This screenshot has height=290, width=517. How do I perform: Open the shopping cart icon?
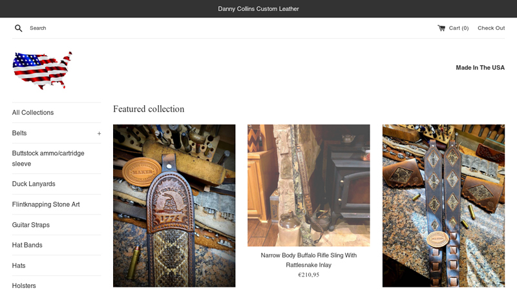441,28
